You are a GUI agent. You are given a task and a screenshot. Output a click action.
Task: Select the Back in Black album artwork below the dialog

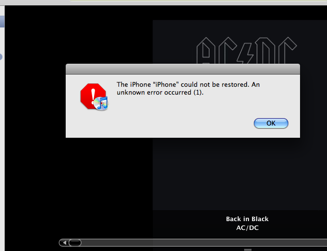pos(240,174)
